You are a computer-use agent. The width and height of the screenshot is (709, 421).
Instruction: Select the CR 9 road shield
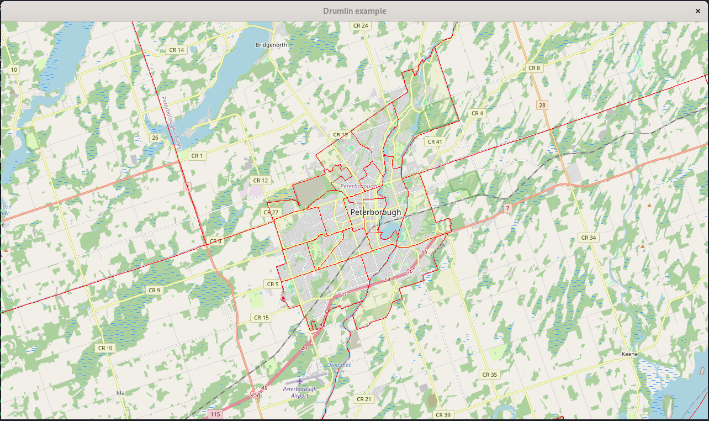154,290
